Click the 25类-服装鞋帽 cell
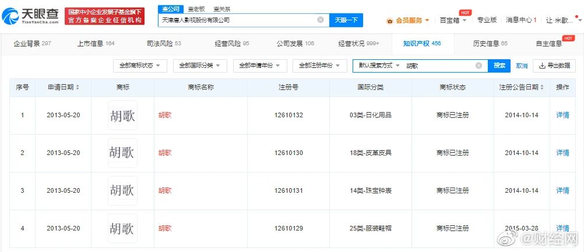The height and width of the screenshot is (252, 584). [371, 228]
